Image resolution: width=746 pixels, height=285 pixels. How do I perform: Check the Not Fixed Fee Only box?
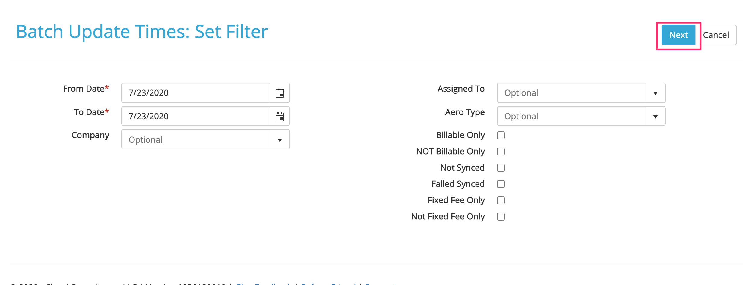tap(501, 217)
